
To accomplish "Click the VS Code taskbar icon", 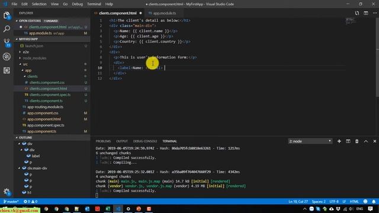I will tap(118, 209).
